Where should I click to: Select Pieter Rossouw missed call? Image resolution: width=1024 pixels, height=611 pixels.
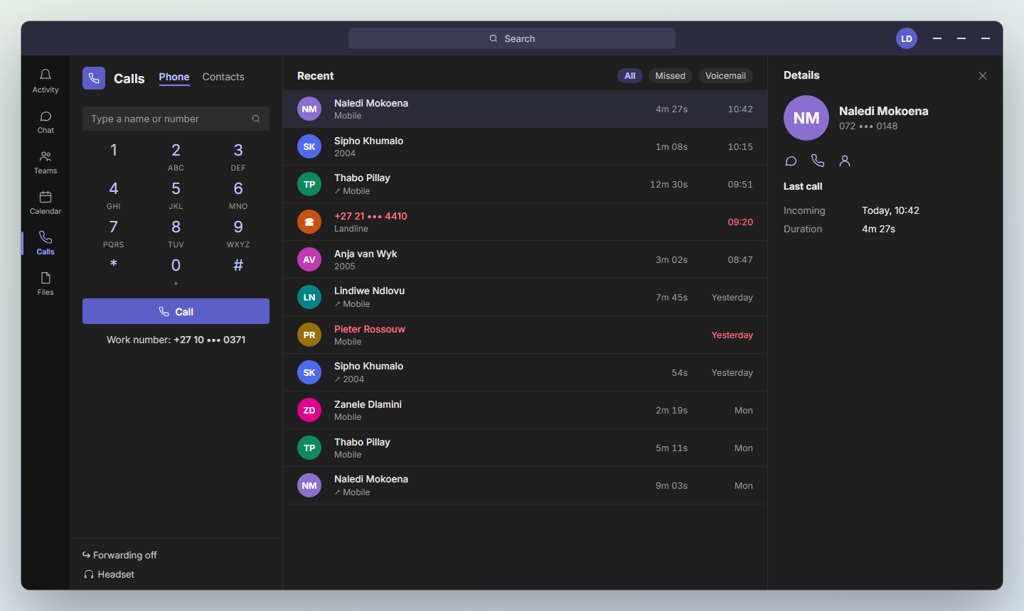tap(525, 335)
